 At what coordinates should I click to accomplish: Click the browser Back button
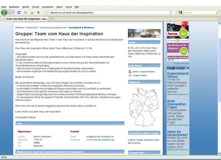[x=4, y=12]
